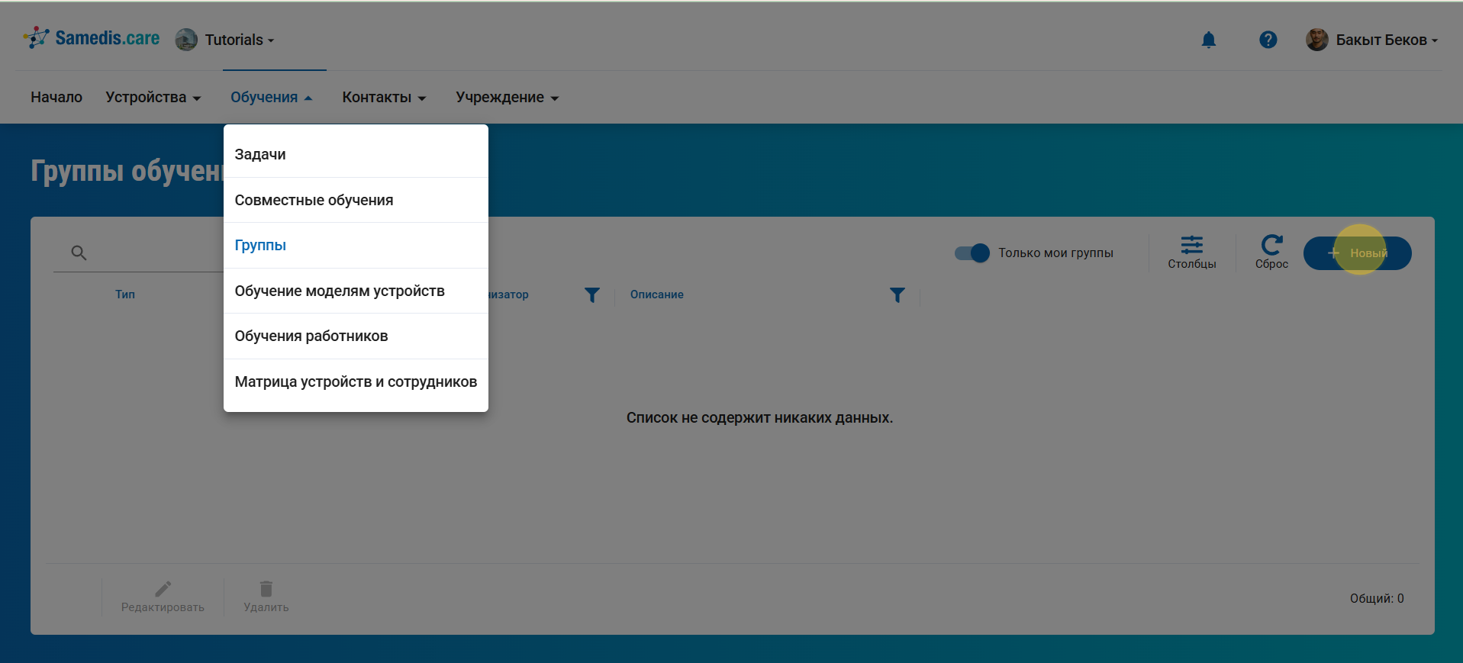
Task: Expand the Tutorials institution dropdown
Action: pos(238,40)
